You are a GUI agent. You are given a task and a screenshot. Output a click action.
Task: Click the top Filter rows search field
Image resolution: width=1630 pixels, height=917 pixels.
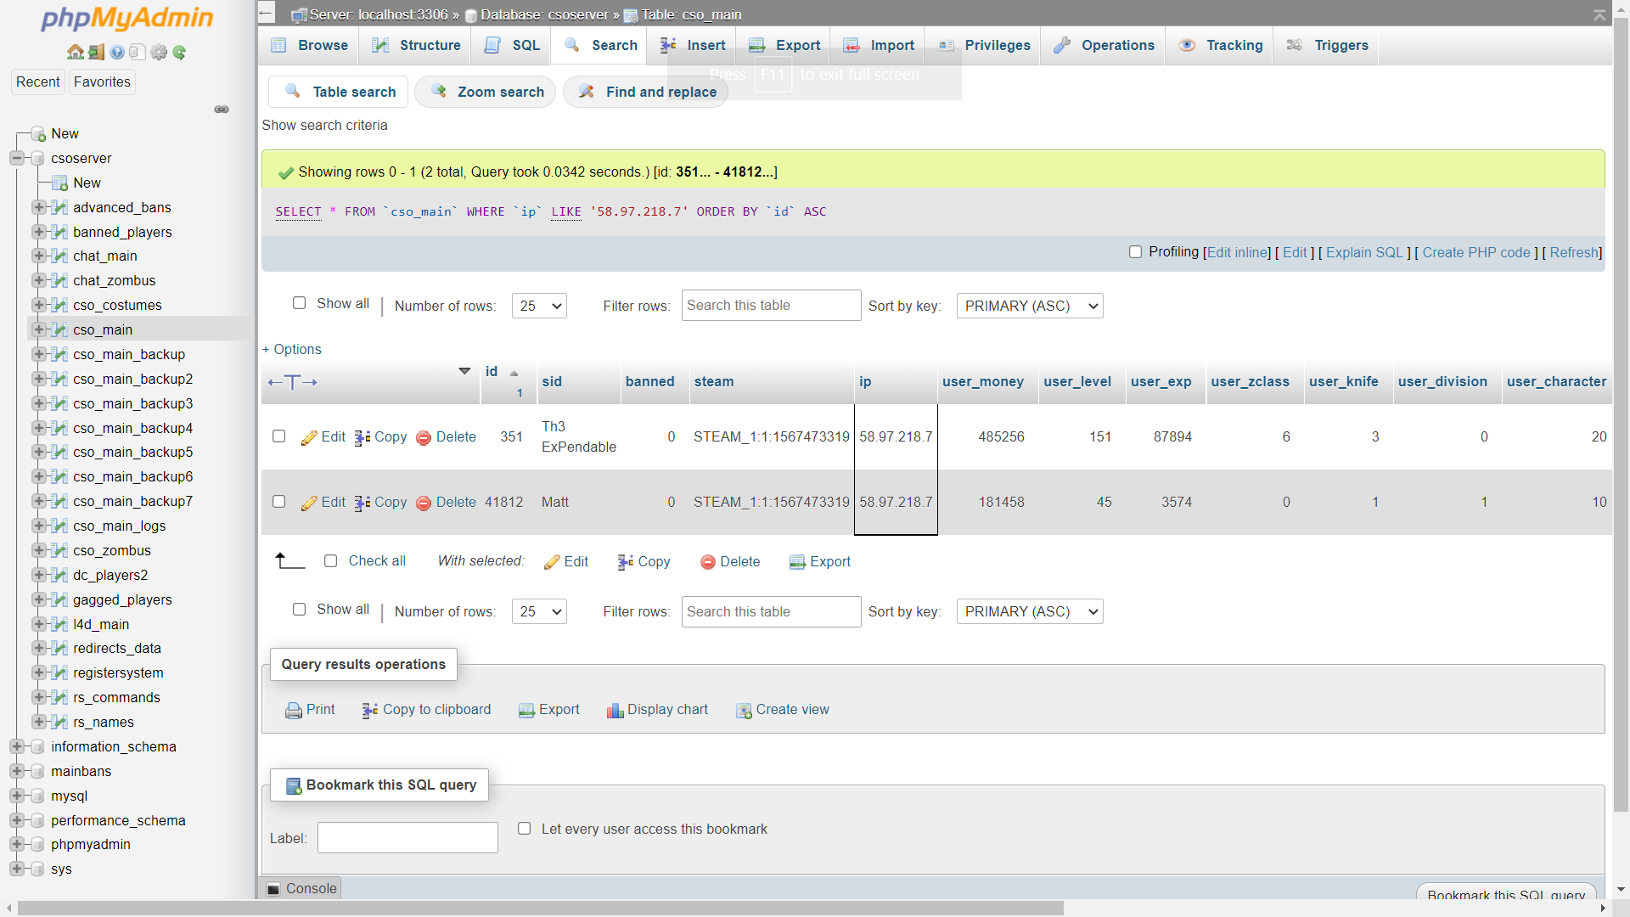point(771,306)
